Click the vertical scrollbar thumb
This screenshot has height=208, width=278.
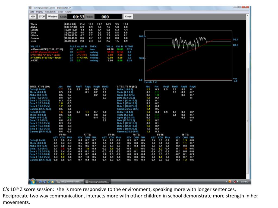pyautogui.click(x=248, y=120)
